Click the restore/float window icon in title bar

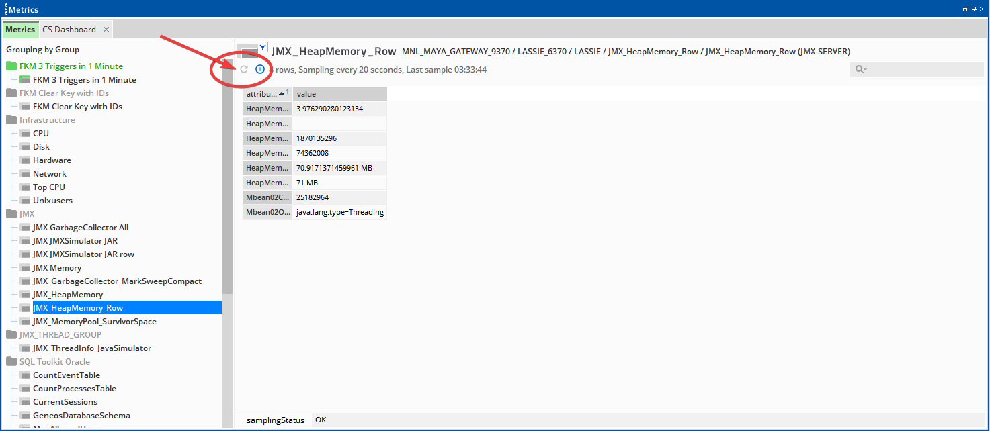966,9
